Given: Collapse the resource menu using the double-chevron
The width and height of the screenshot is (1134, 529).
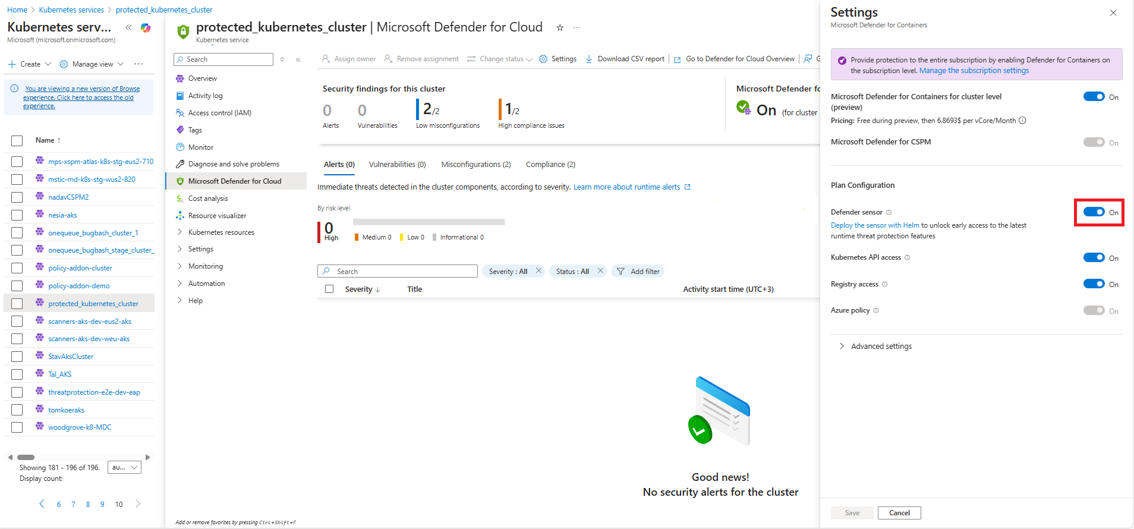Looking at the screenshot, I should pyautogui.click(x=298, y=59).
